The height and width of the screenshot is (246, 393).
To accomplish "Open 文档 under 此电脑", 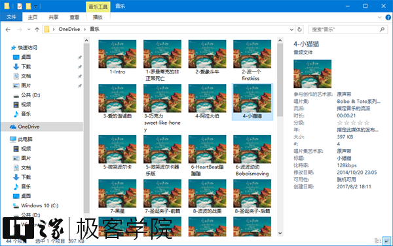I will point(26,168).
